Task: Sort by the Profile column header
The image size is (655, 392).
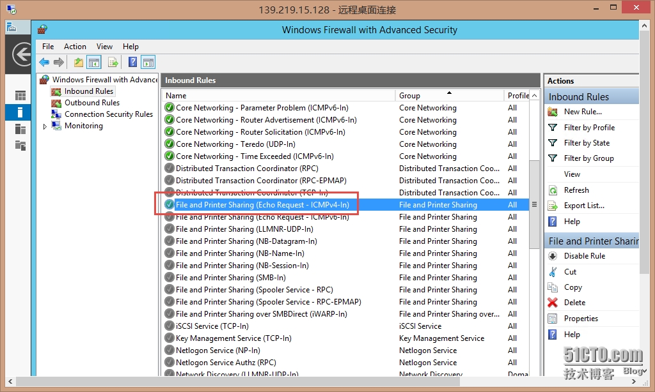Action: (x=517, y=96)
